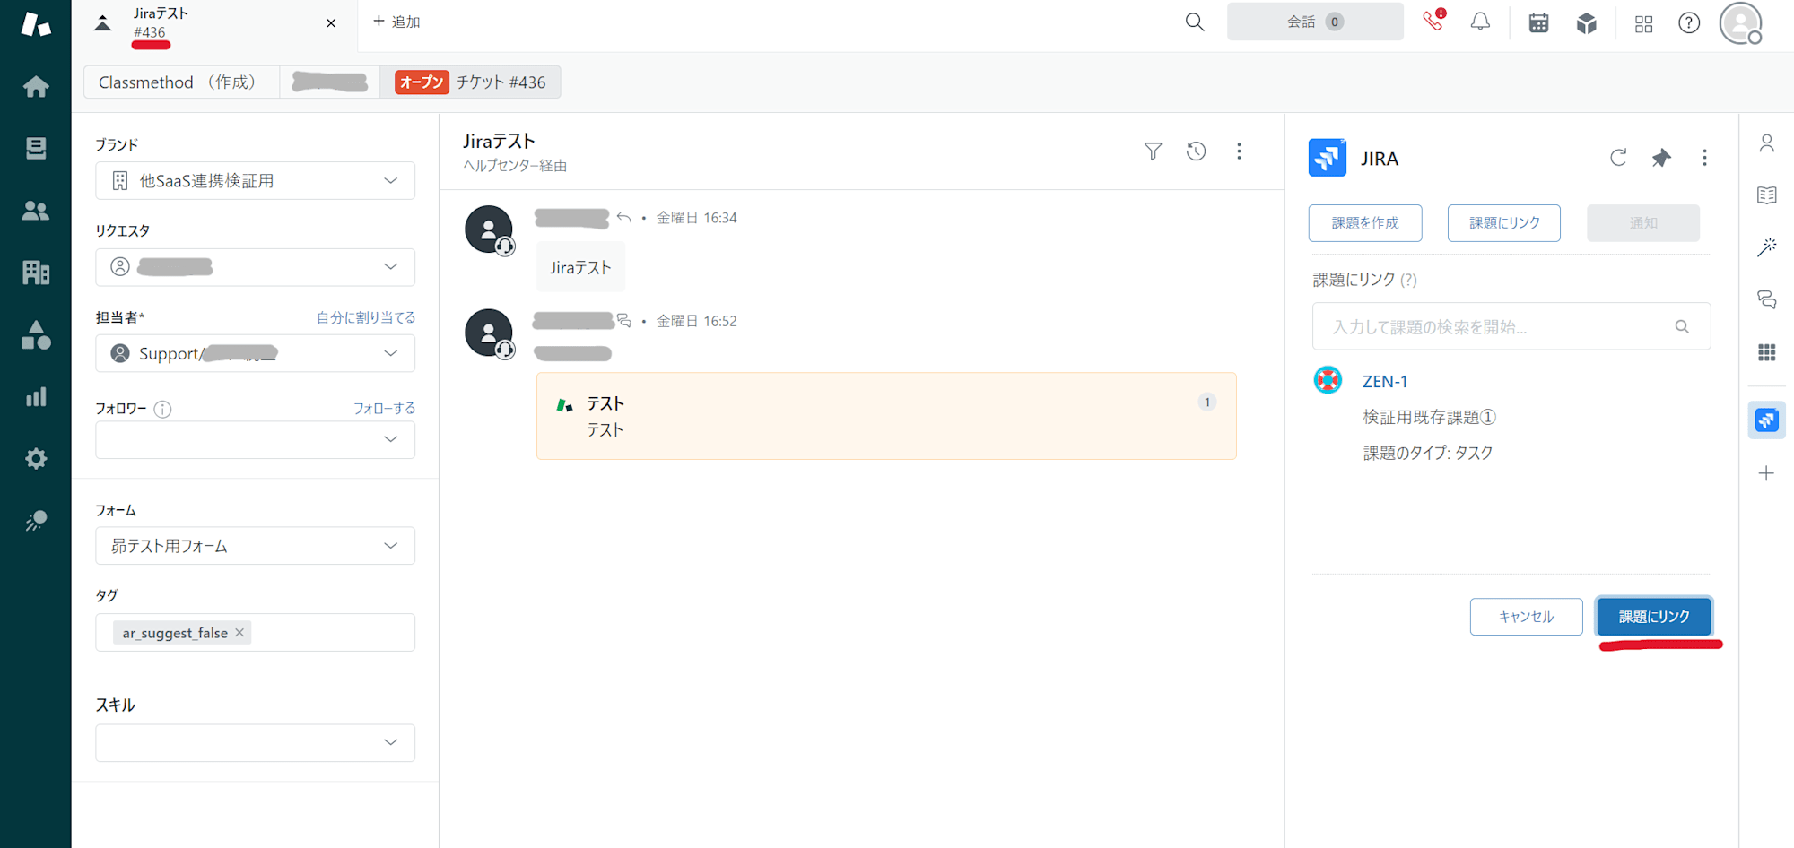Image resolution: width=1794 pixels, height=848 pixels.
Task: Open Reporting bar chart icon
Action: (x=36, y=396)
